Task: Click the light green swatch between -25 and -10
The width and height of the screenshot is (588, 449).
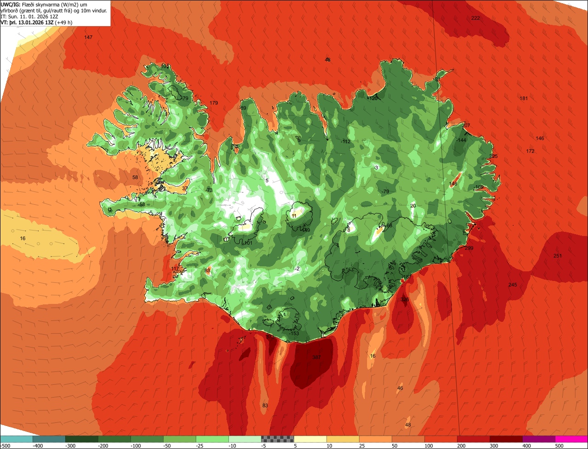Action: click(212, 439)
